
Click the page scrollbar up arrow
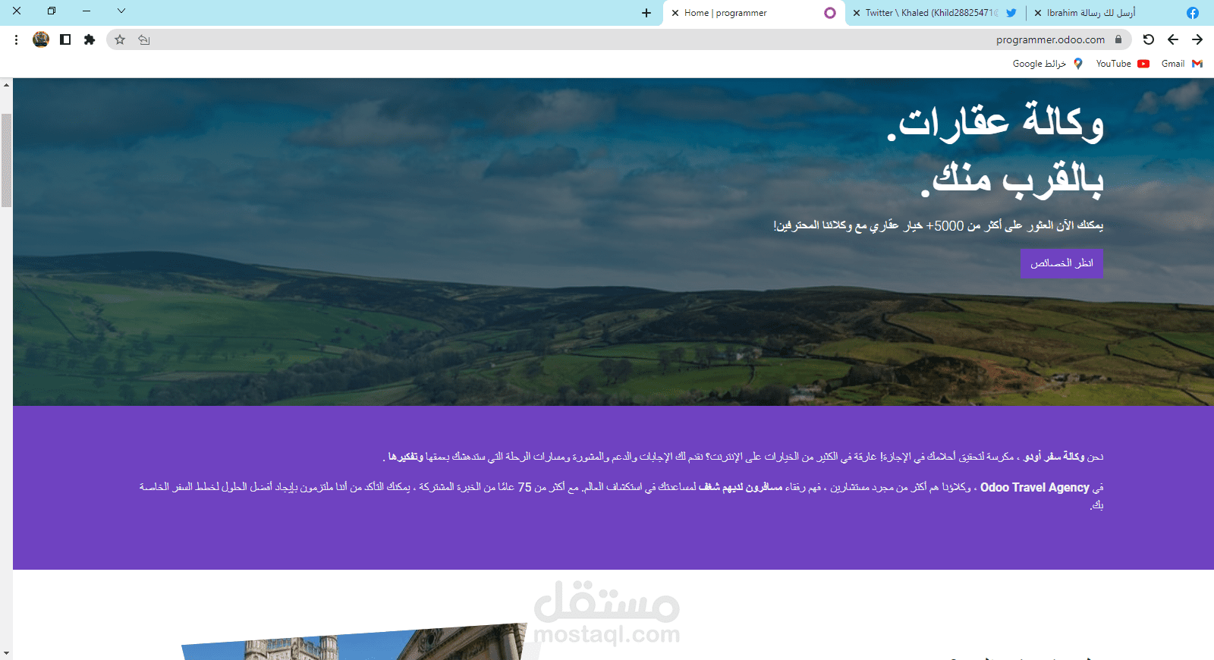(x=6, y=84)
